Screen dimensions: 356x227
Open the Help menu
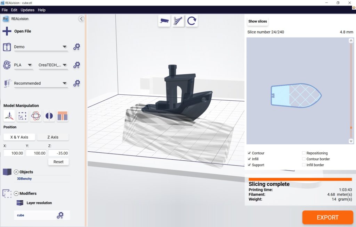pyautogui.click(x=42, y=10)
